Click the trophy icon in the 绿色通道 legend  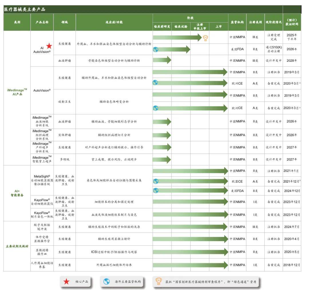coord(159,282)
